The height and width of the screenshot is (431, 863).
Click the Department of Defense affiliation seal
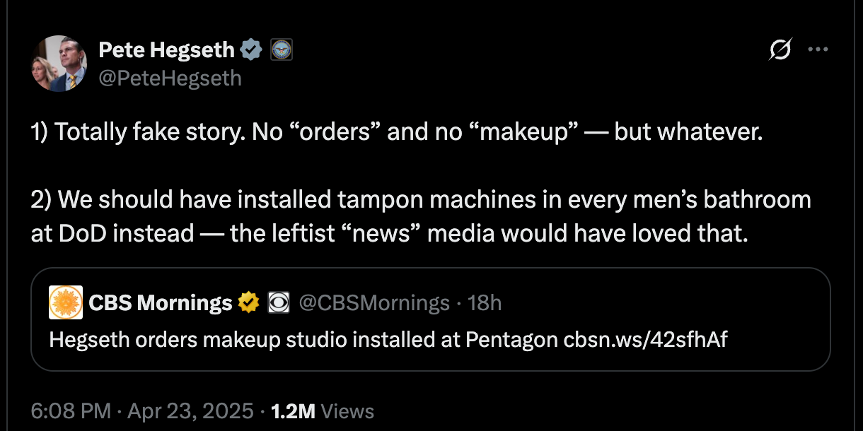[x=281, y=49]
